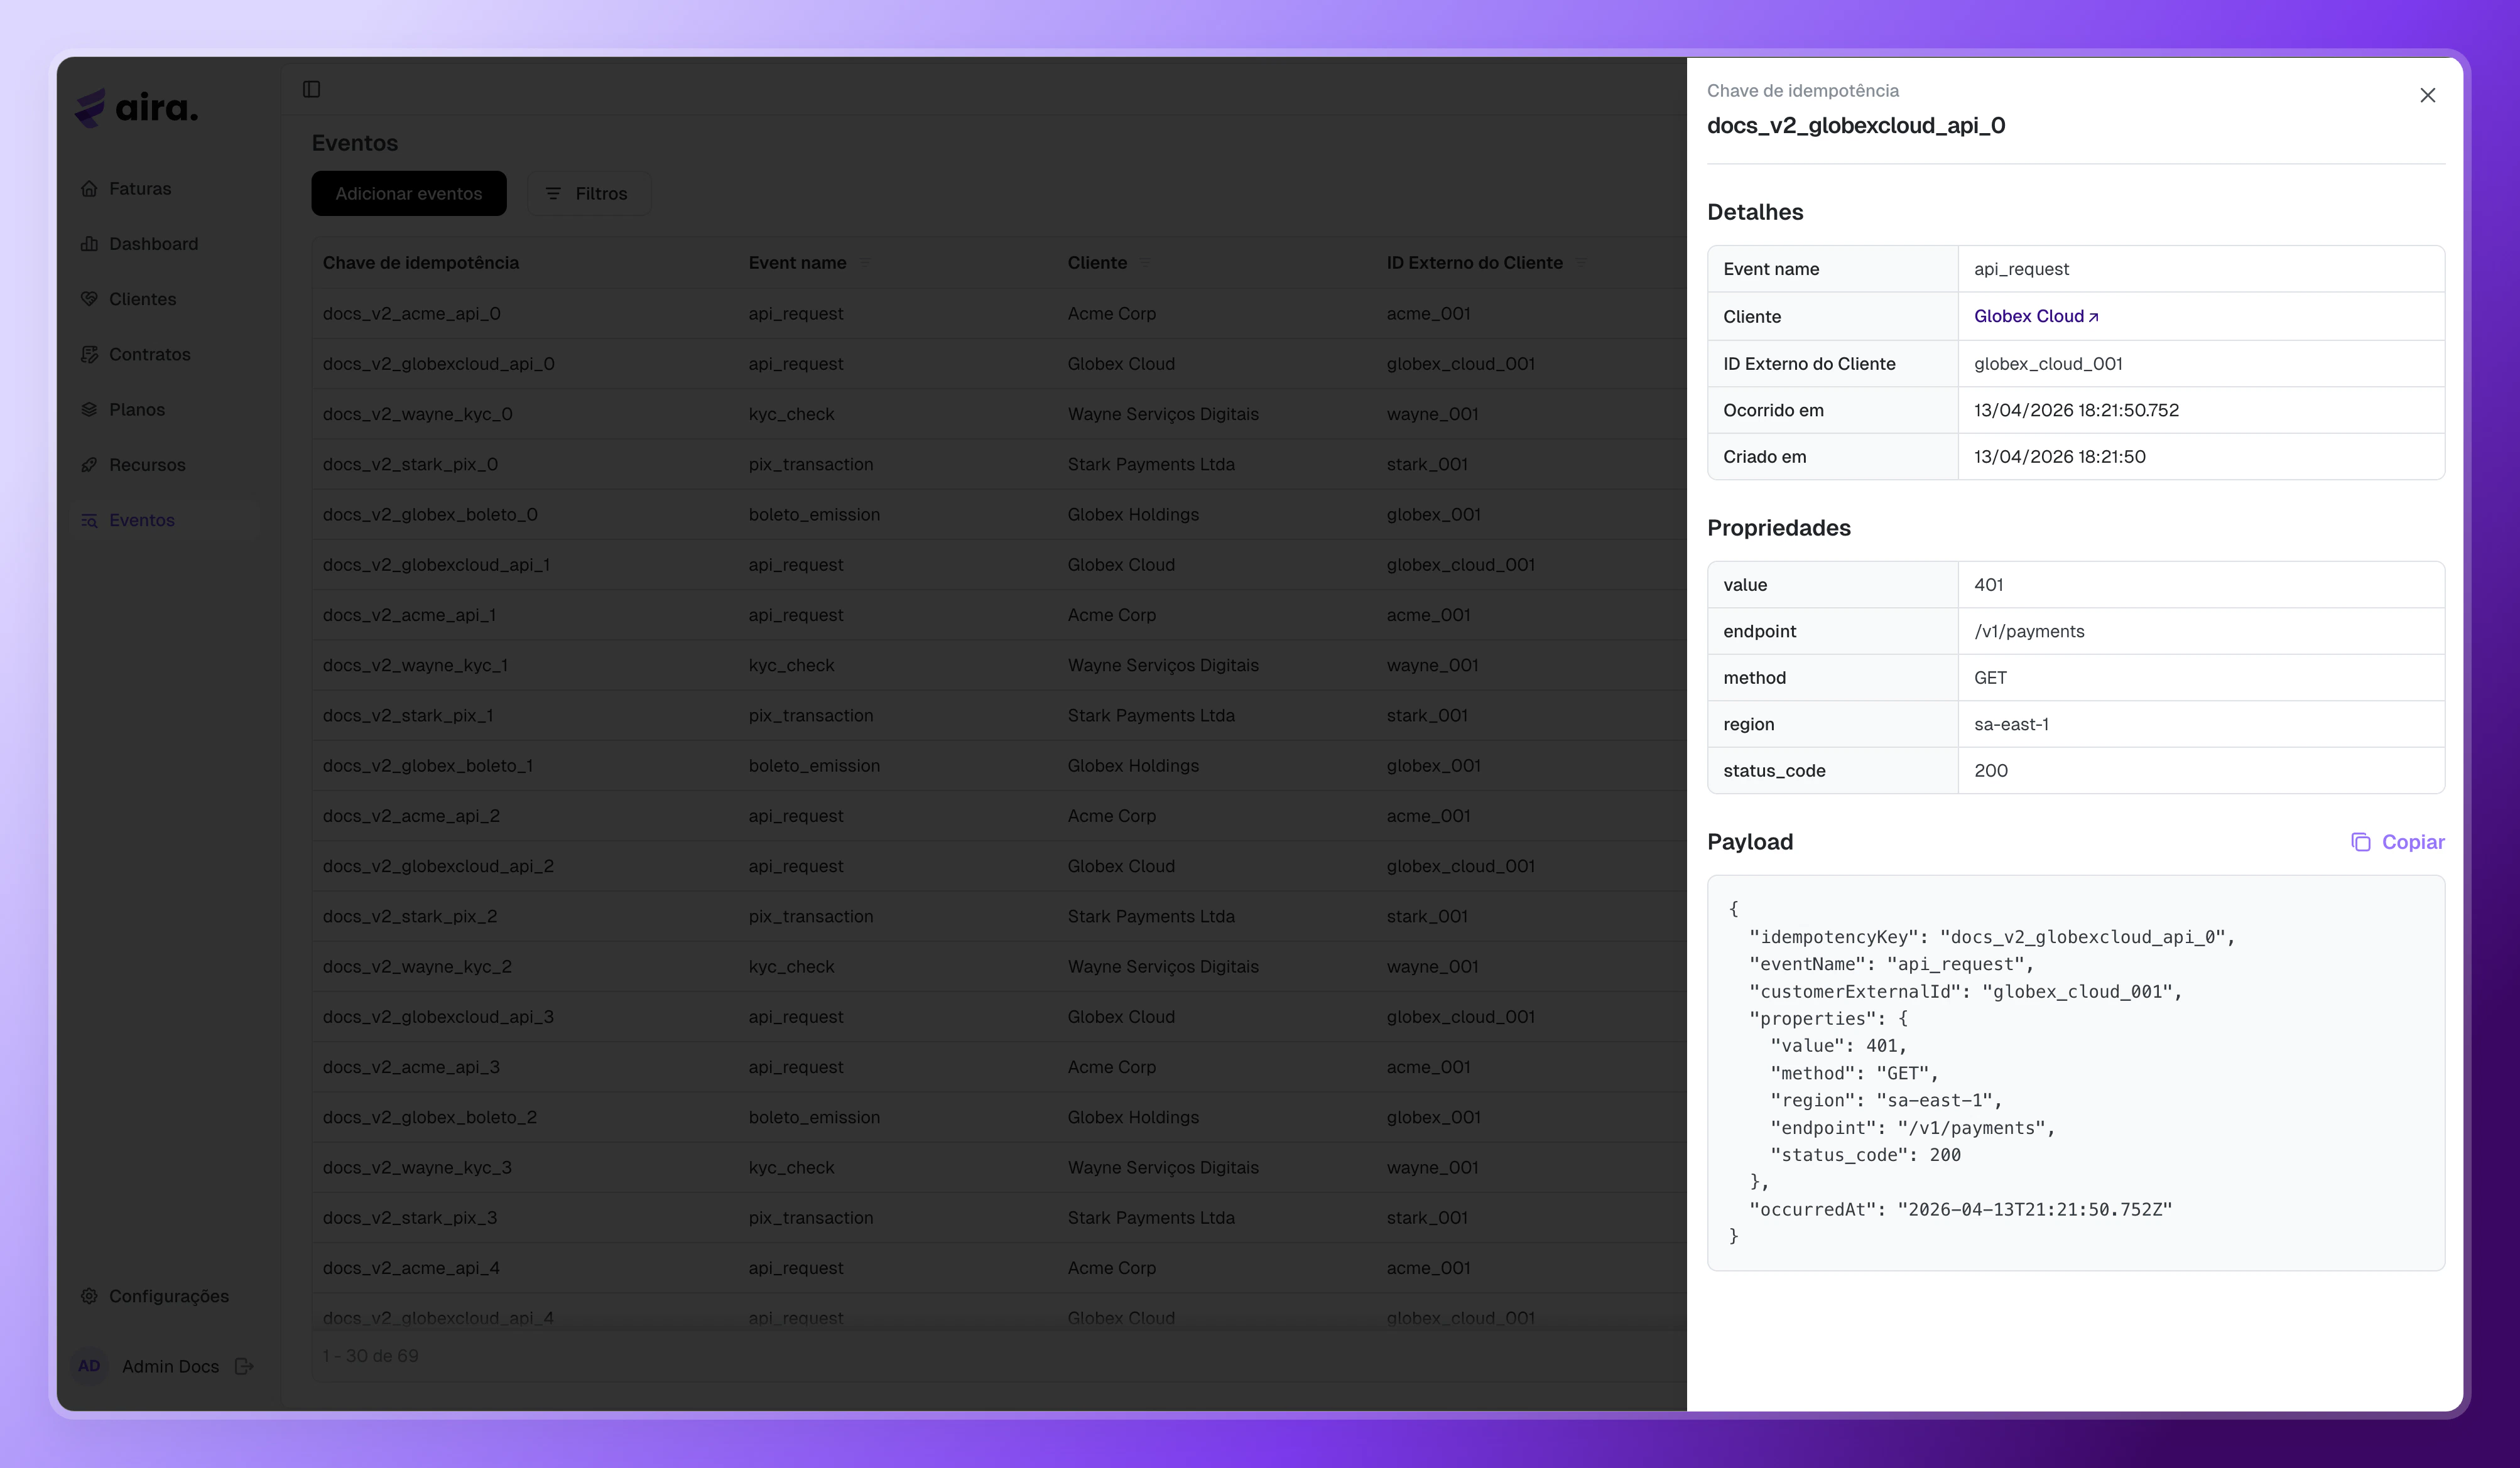Select Faturas using its home icon
This screenshot has width=2520, height=1468.
point(89,188)
